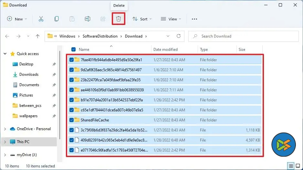Sort by Date modified column header
The image size is (303, 170).
point(165,50)
